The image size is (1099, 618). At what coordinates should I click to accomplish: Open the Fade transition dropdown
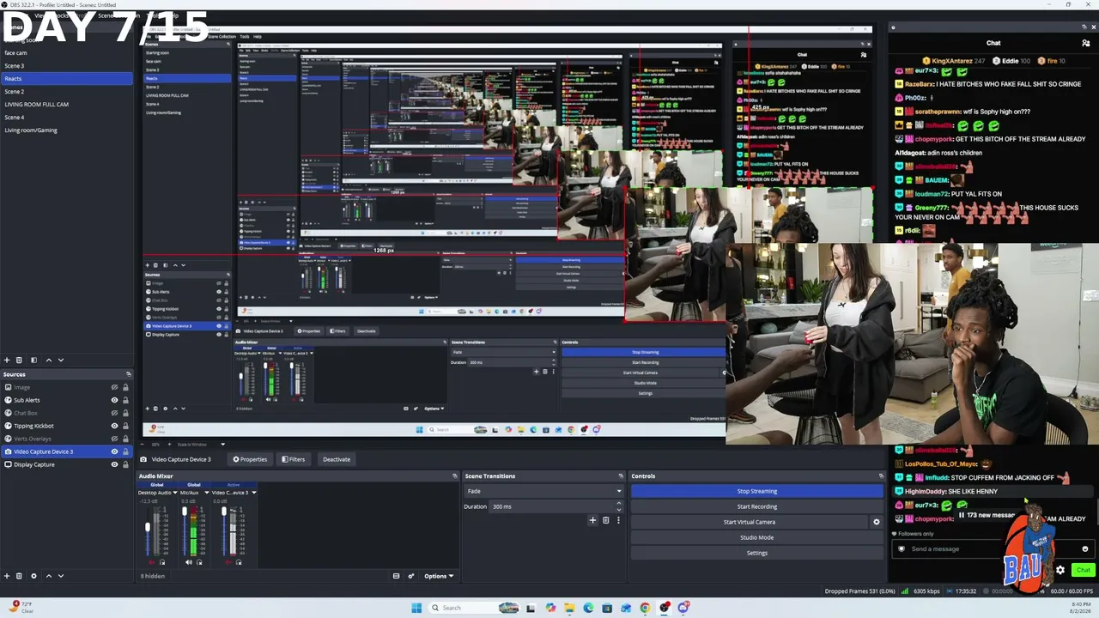(543, 491)
